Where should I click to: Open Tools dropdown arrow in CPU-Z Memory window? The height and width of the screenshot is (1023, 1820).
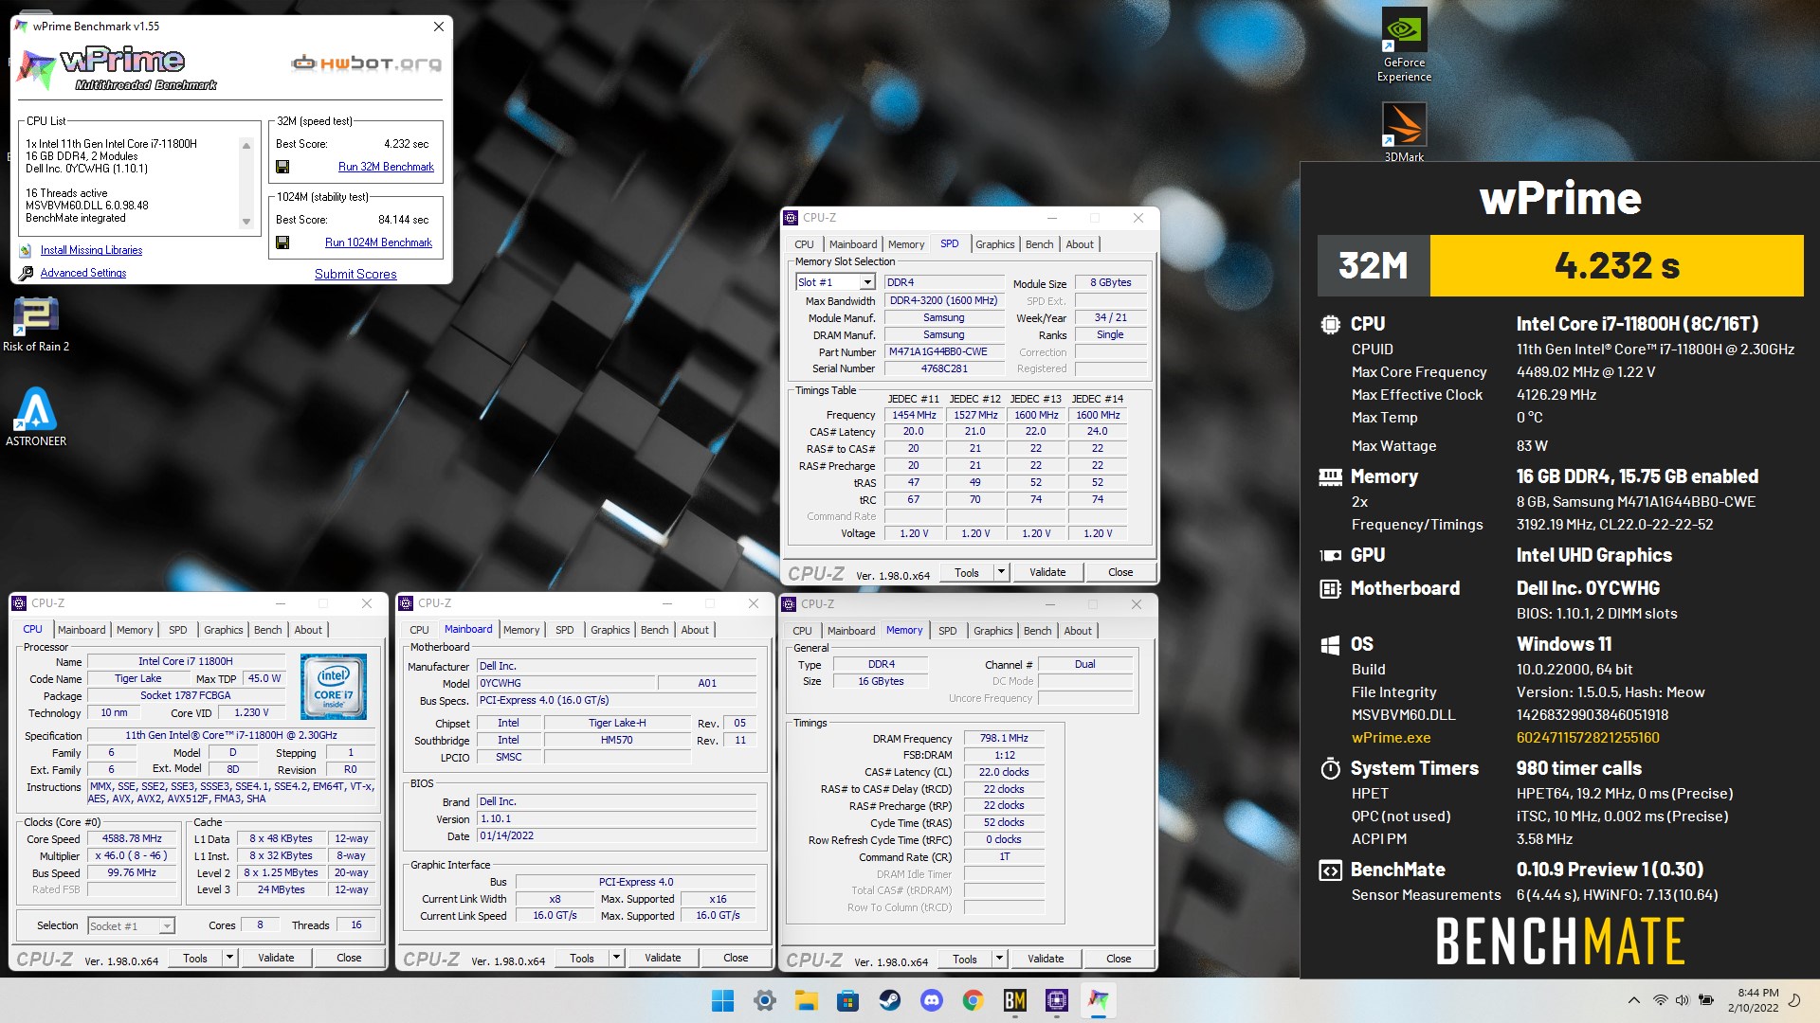point(999,959)
